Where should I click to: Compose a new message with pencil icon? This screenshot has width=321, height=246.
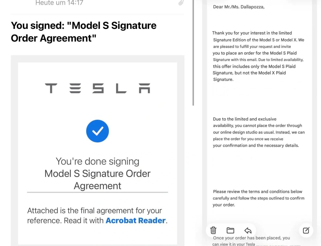[x=306, y=230]
